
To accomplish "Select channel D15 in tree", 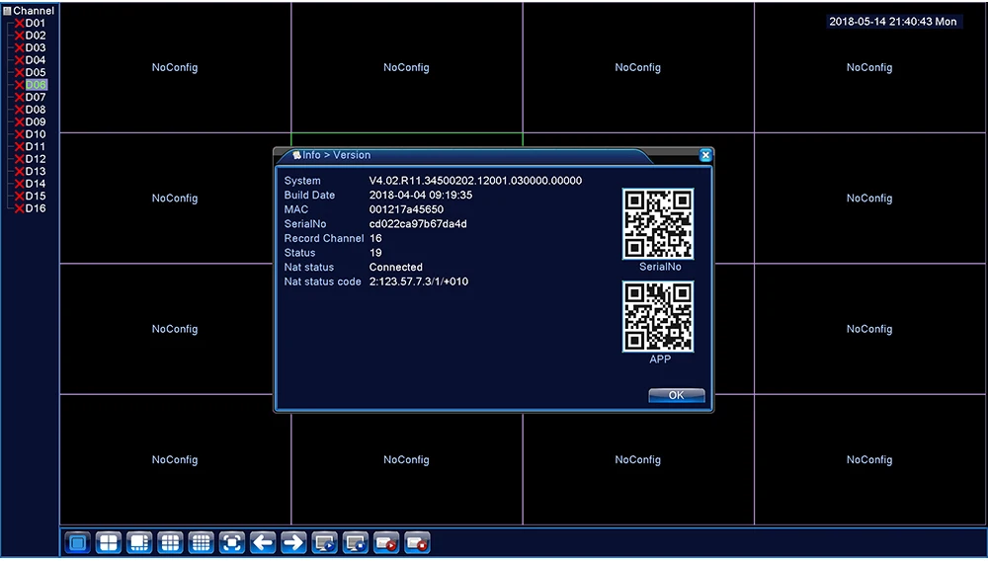I will pyautogui.click(x=36, y=196).
